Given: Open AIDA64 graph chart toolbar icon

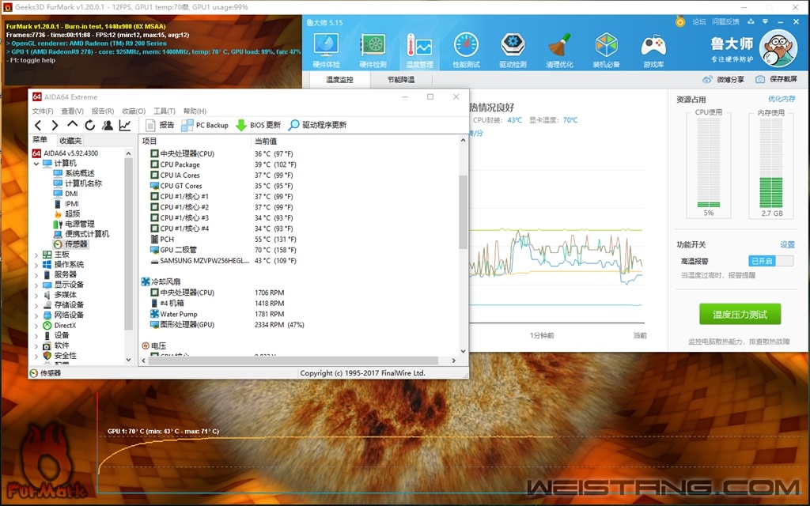Looking at the screenshot, I should (x=125, y=125).
